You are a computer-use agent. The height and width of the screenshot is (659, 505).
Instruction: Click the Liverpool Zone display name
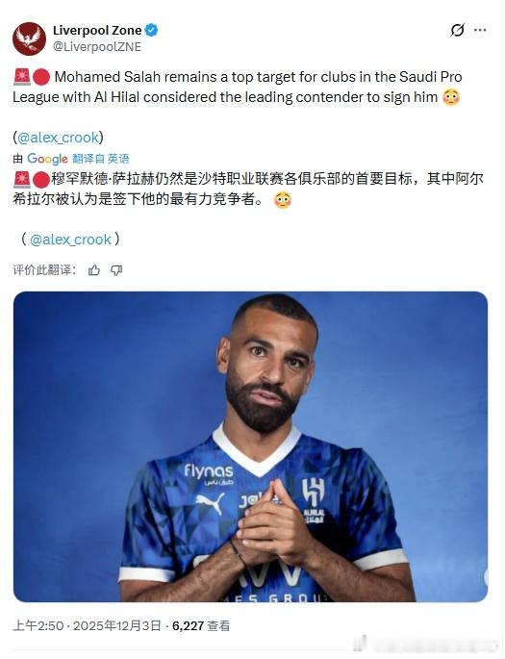click(x=97, y=30)
